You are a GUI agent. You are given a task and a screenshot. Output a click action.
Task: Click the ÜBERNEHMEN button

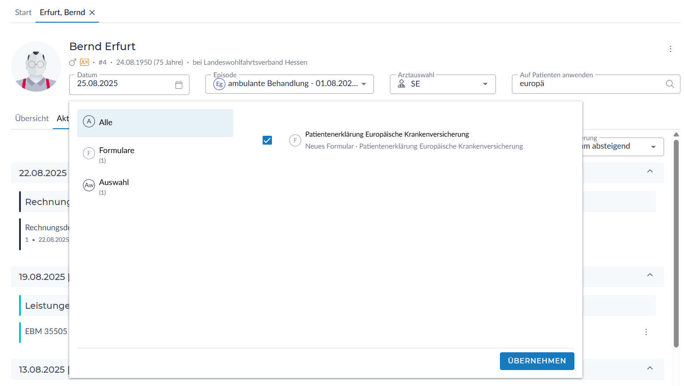(x=537, y=361)
